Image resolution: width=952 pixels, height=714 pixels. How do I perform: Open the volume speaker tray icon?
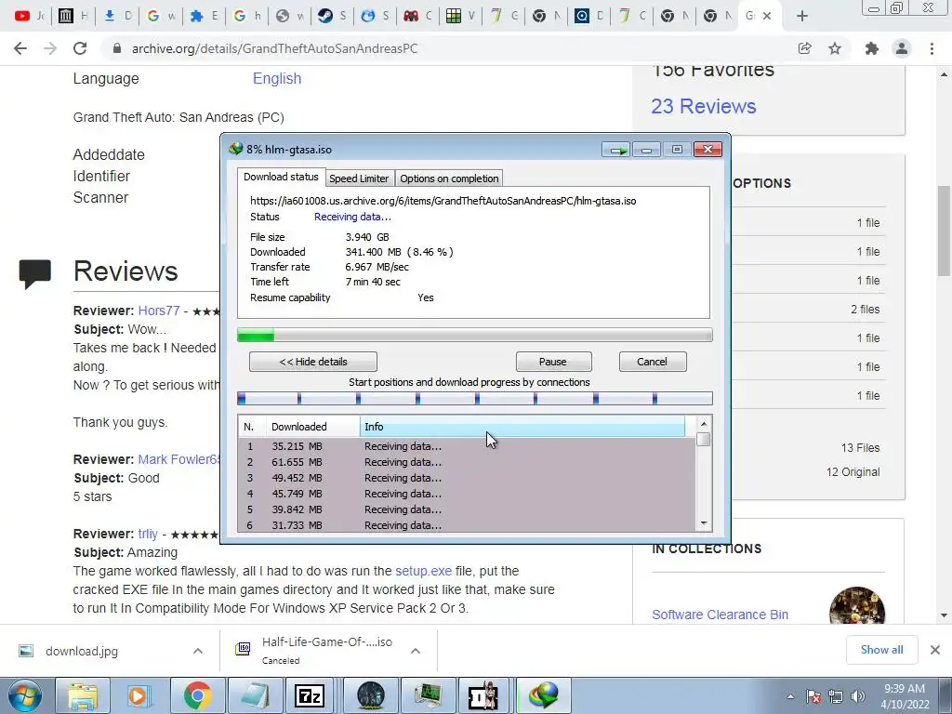(x=857, y=697)
